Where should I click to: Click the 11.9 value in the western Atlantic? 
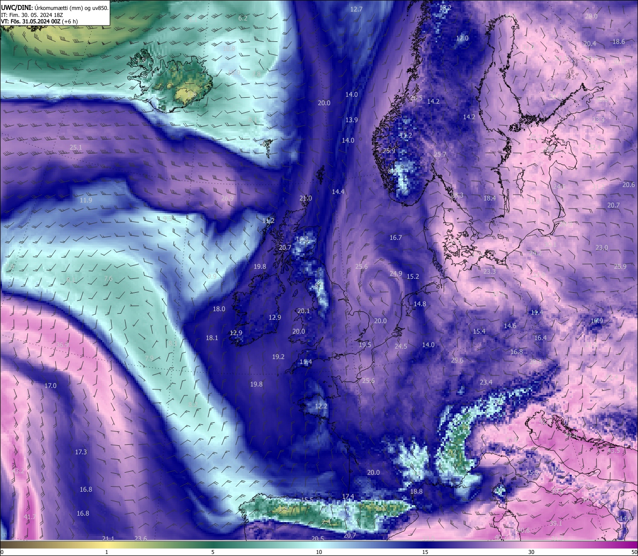(x=86, y=200)
